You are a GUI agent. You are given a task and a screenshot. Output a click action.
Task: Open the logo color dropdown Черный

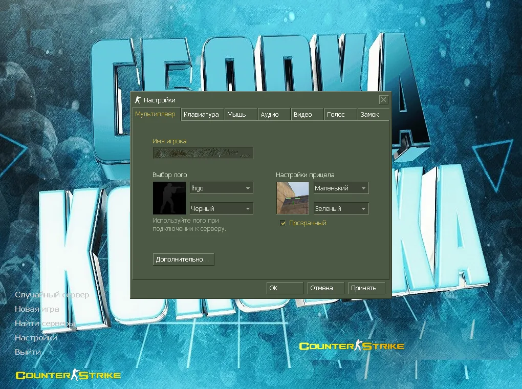(x=222, y=209)
